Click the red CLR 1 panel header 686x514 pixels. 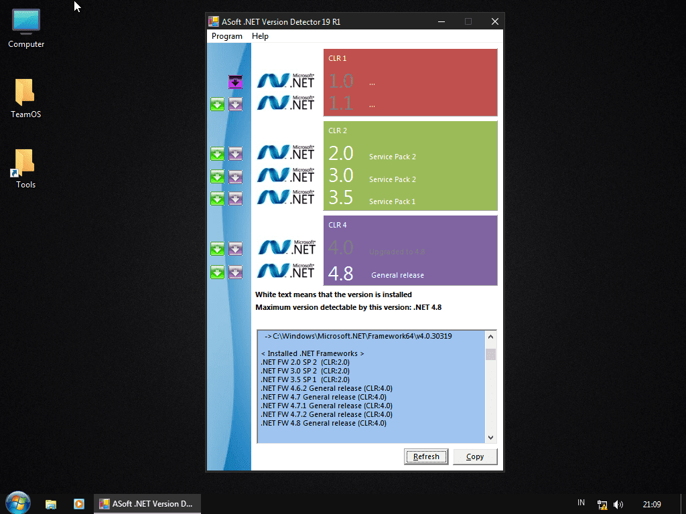338,58
